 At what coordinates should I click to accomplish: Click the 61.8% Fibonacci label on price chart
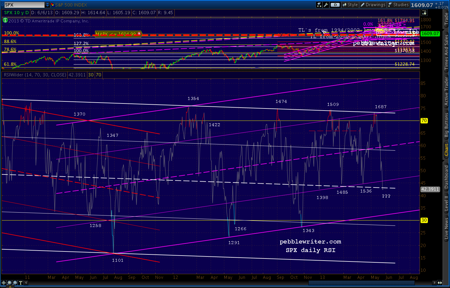10,64
